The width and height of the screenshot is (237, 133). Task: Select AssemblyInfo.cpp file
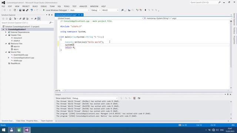(21, 55)
